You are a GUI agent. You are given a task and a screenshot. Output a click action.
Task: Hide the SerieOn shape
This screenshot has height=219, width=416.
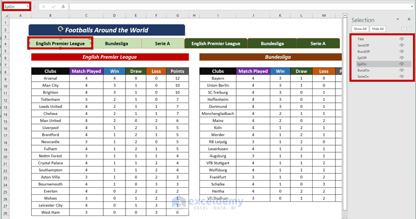[402, 77]
